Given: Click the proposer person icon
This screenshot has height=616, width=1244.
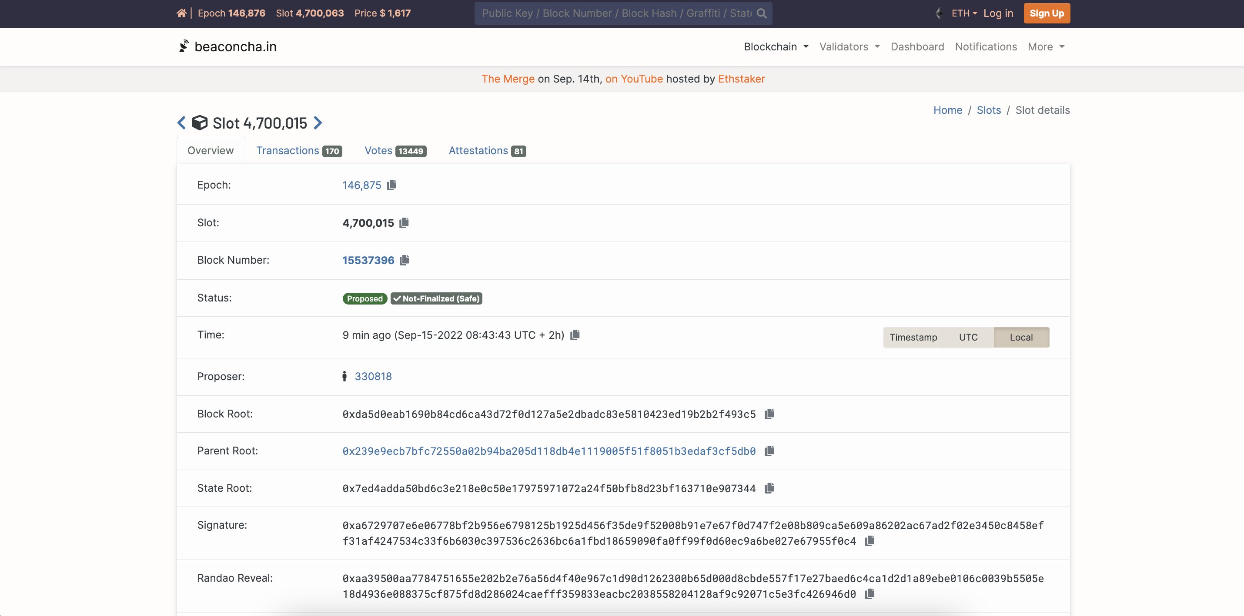Looking at the screenshot, I should (x=344, y=376).
